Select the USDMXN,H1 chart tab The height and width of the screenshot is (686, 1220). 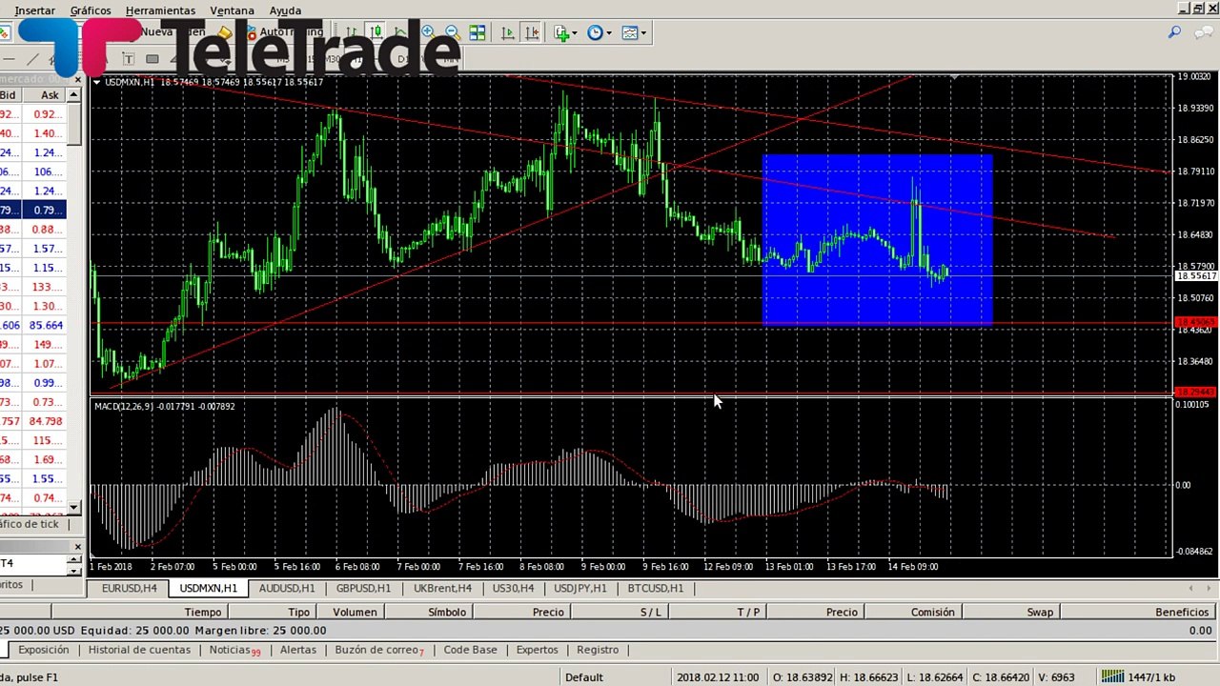click(208, 588)
